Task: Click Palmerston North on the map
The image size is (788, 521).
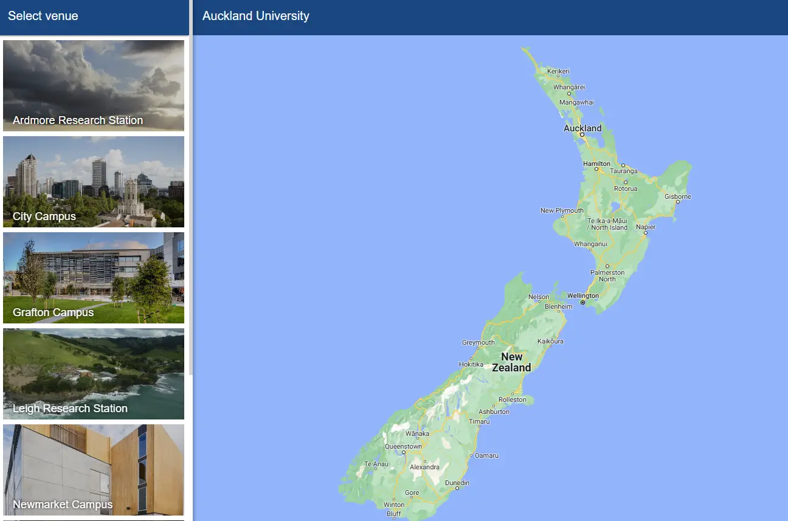Action: click(x=607, y=276)
